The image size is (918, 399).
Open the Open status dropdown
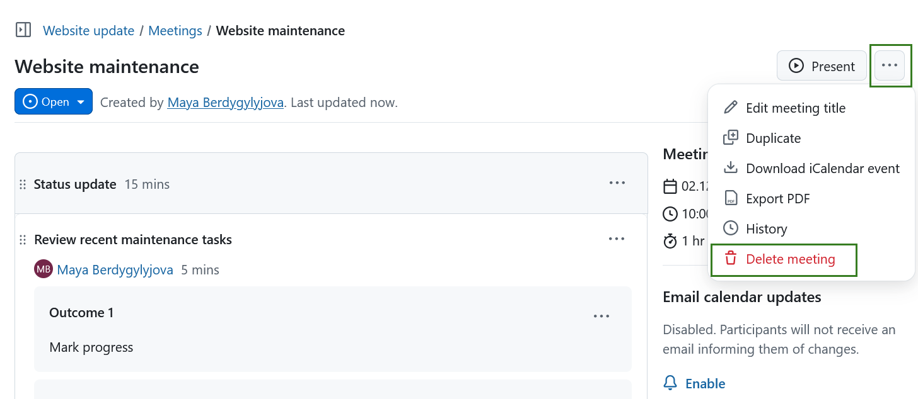pyautogui.click(x=54, y=101)
